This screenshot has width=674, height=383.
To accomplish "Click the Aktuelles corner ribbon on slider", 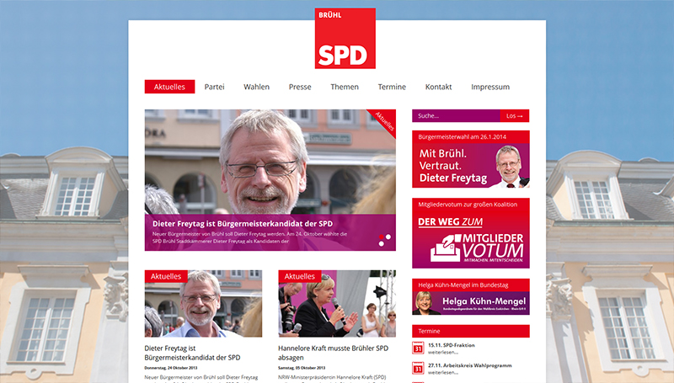I will pos(384,121).
